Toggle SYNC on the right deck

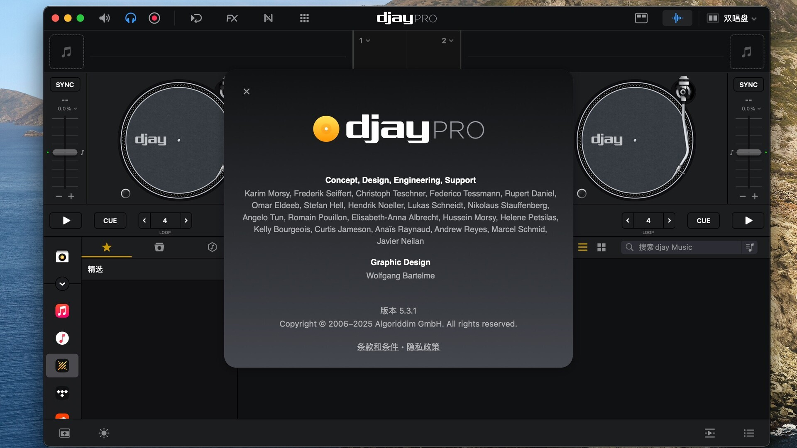748,85
